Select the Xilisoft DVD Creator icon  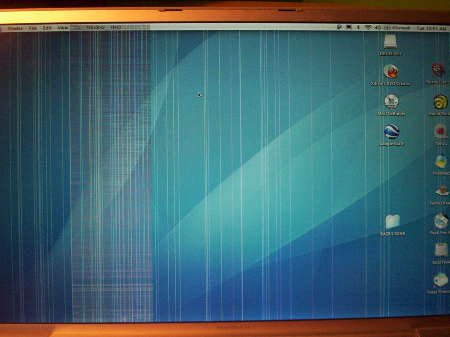point(391,71)
